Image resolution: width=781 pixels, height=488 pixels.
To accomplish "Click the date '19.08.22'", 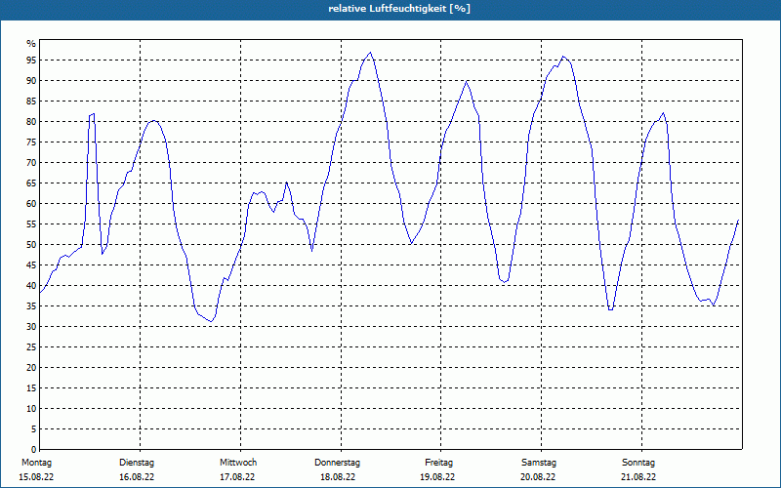I will coord(437,477).
